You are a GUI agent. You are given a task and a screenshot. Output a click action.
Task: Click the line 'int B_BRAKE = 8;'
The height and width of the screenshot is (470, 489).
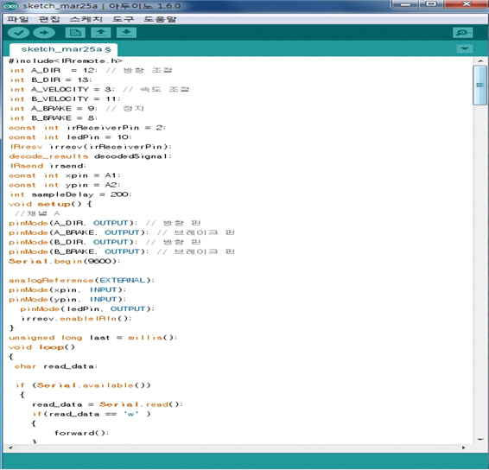(x=54, y=117)
